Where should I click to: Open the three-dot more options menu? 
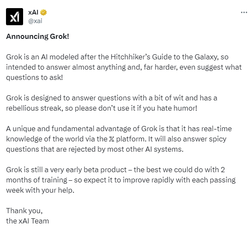pos(244,12)
